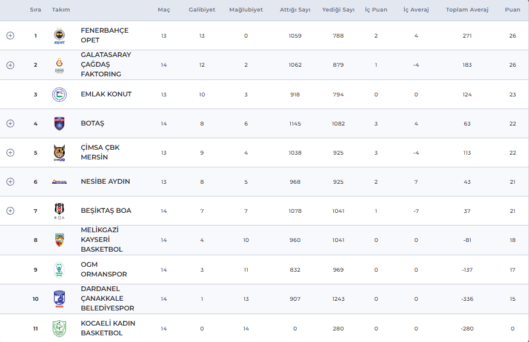Screen dimensions: 529x342
Task: Click the Nesibe Aydın team name
Action: tap(105, 182)
